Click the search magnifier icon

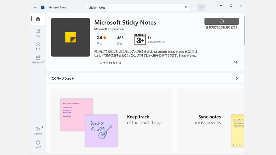(186, 8)
